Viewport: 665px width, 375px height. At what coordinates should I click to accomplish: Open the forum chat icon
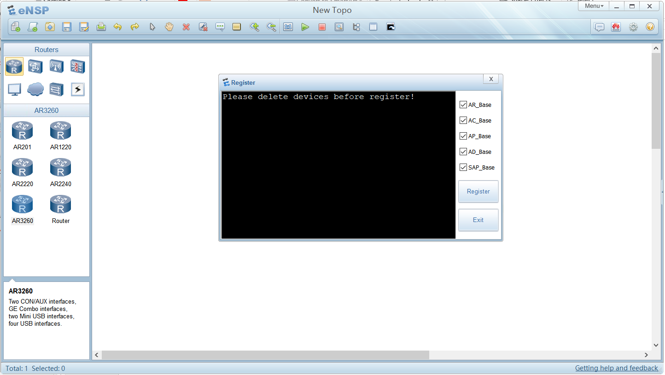[x=599, y=27]
